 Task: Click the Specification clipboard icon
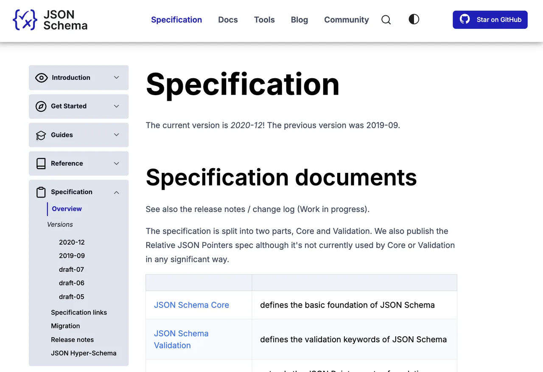coord(41,192)
